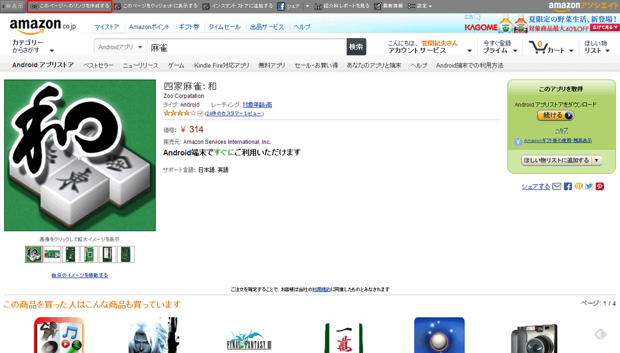Open the Androidアプリ search category dropdown
Screen dimensions: 620x353
click(x=121, y=47)
